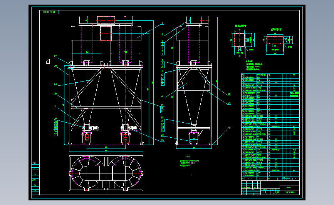Select the green inlet dimension heading text
The image size is (334, 205).
[240, 26]
